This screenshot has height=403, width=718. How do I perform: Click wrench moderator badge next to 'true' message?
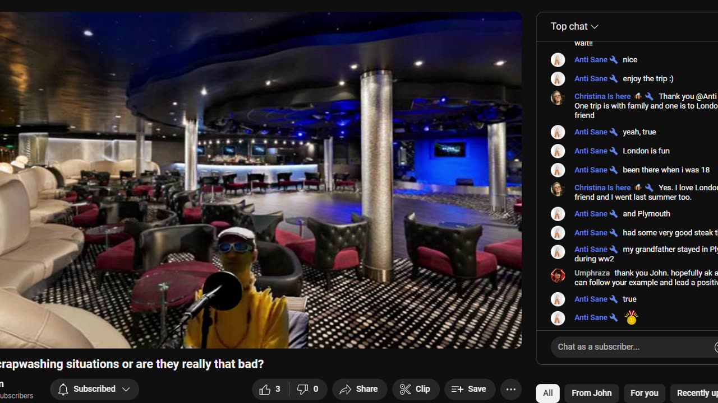tap(614, 299)
